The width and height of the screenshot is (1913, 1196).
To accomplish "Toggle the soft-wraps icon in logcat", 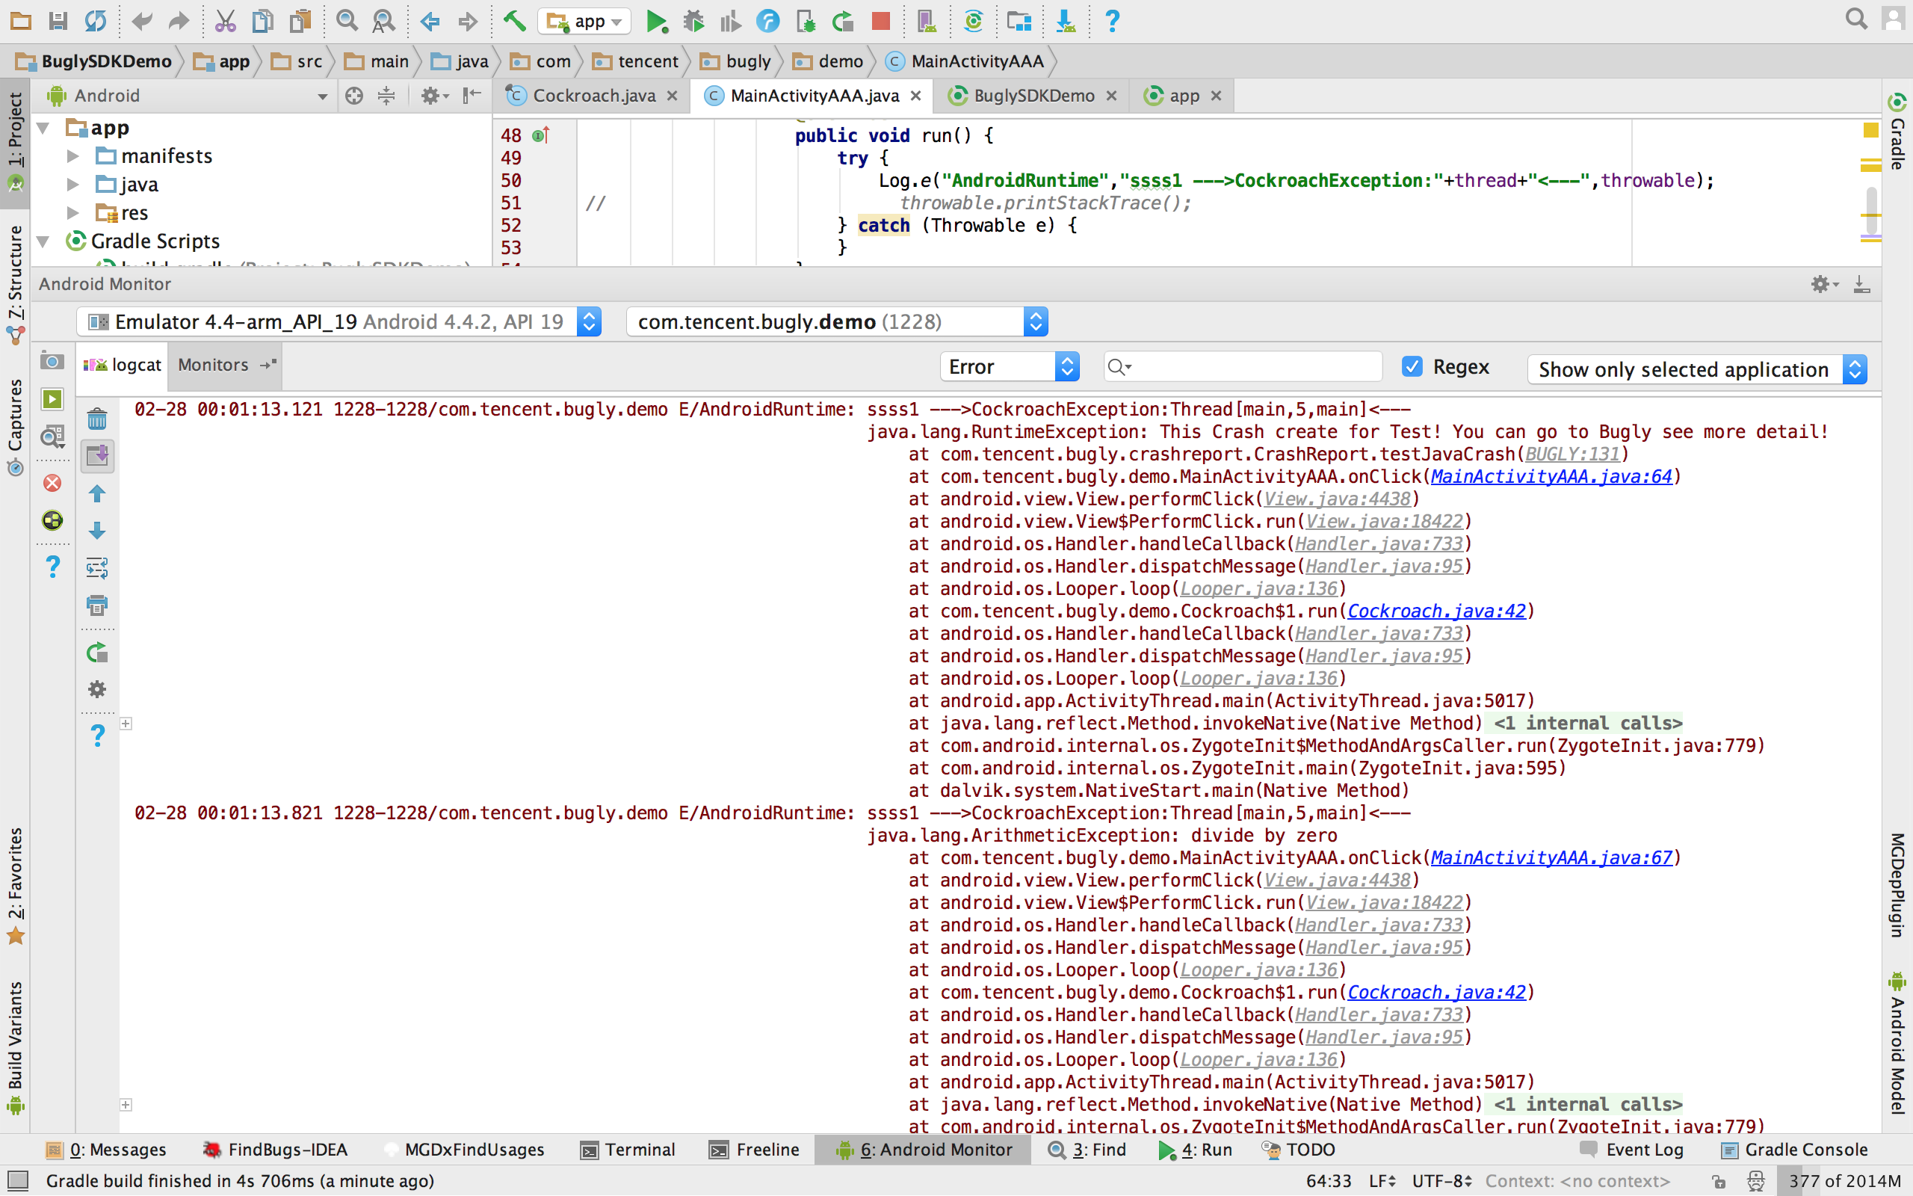I will point(97,568).
